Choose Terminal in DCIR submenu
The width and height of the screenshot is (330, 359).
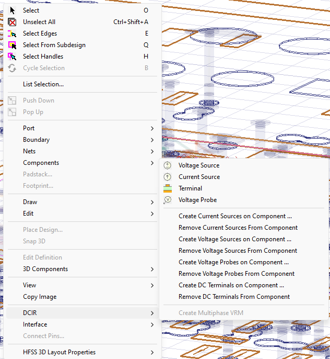244,188
